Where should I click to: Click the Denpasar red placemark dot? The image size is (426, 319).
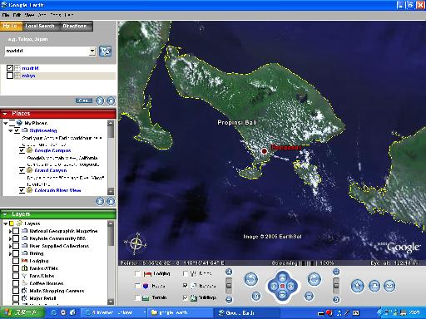pyautogui.click(x=264, y=151)
